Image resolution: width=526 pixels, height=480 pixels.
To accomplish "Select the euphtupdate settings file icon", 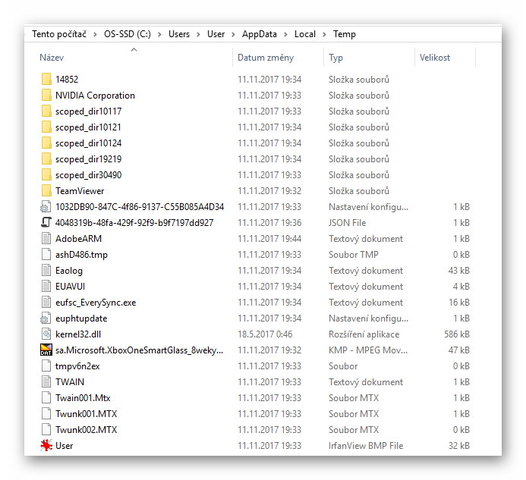I will pos(46,318).
